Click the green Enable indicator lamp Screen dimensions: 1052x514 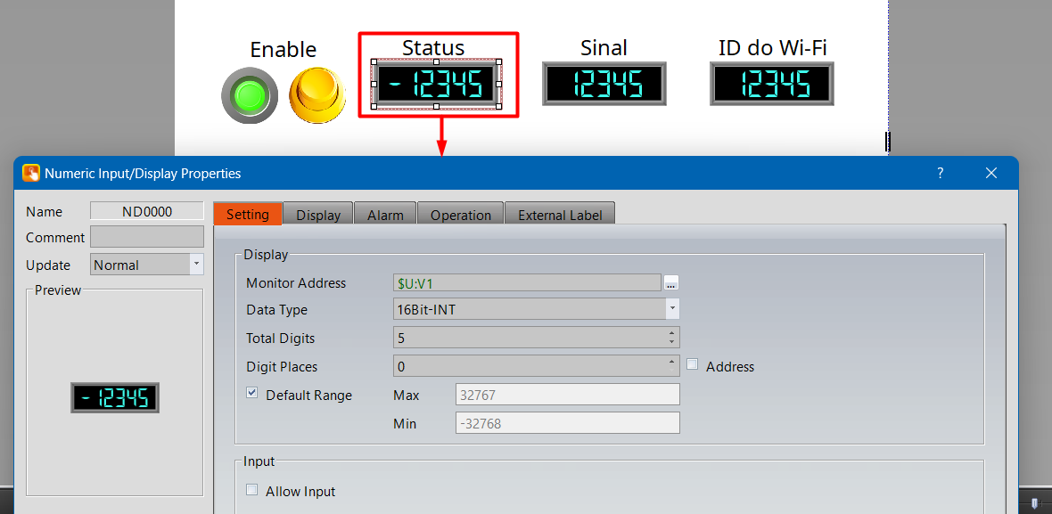pyautogui.click(x=250, y=95)
